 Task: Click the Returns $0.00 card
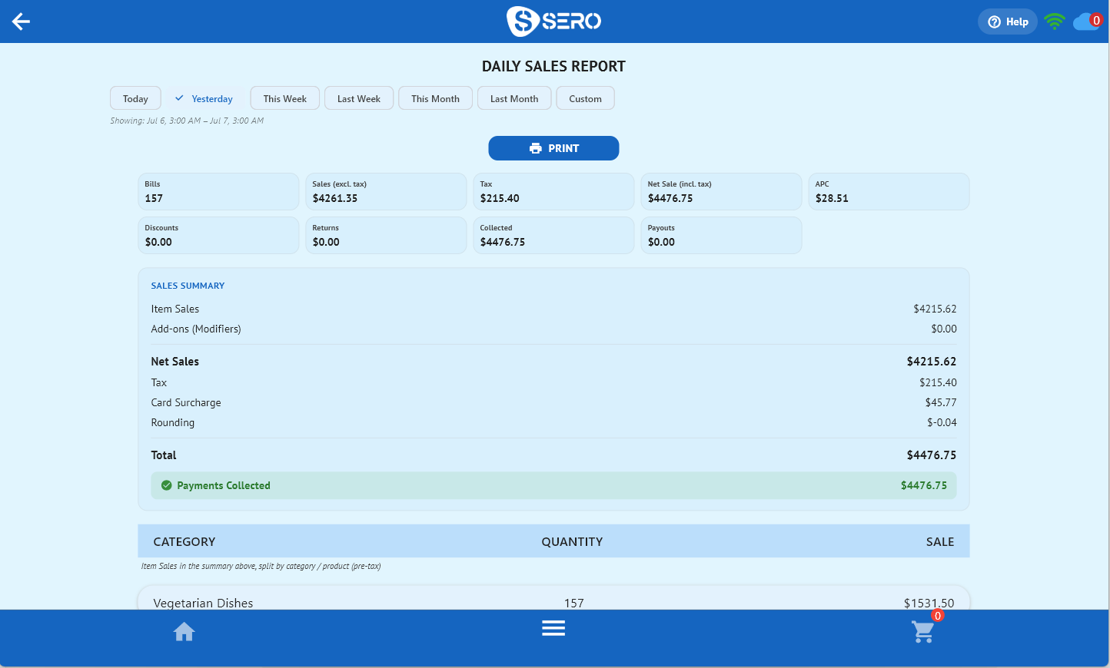point(386,235)
